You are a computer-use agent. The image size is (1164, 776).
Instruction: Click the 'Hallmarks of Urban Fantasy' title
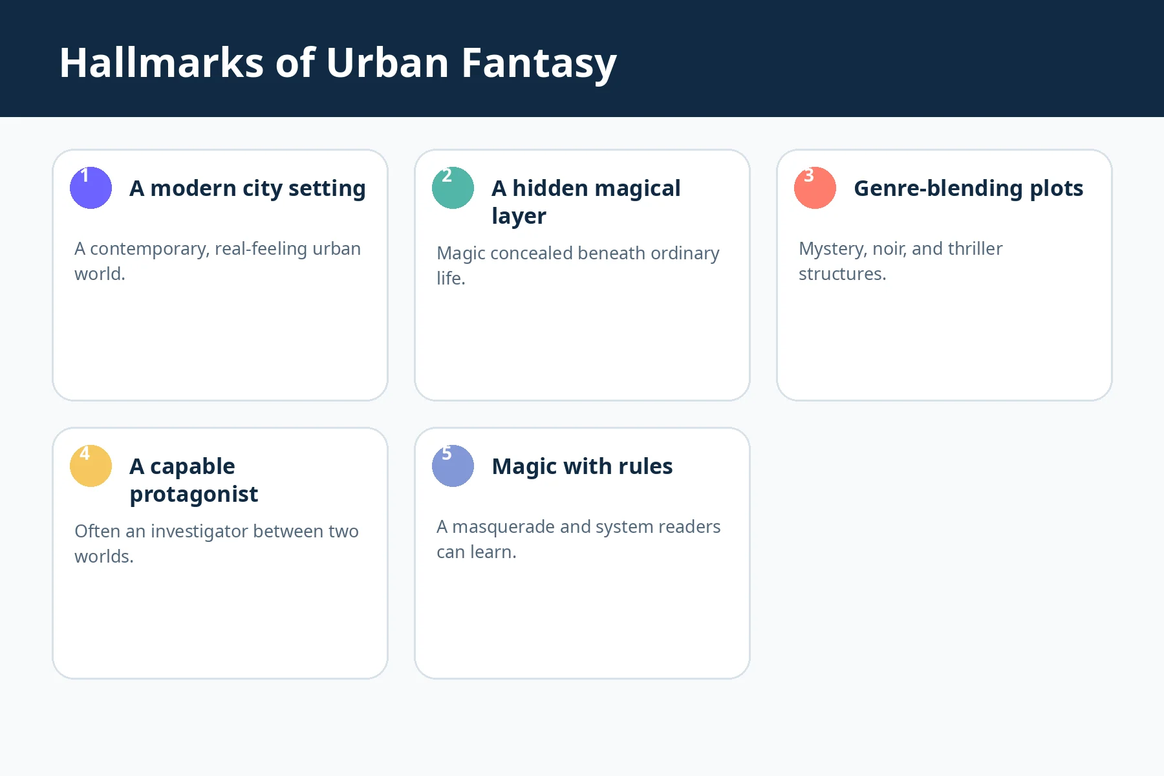[x=338, y=63]
